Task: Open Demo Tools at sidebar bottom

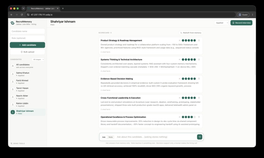Action: tap(17, 144)
